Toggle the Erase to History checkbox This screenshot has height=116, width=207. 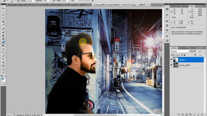pyautogui.click(x=77, y=1)
